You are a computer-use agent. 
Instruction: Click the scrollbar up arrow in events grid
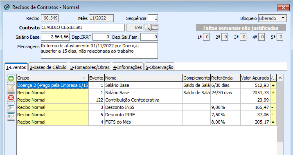280,78
